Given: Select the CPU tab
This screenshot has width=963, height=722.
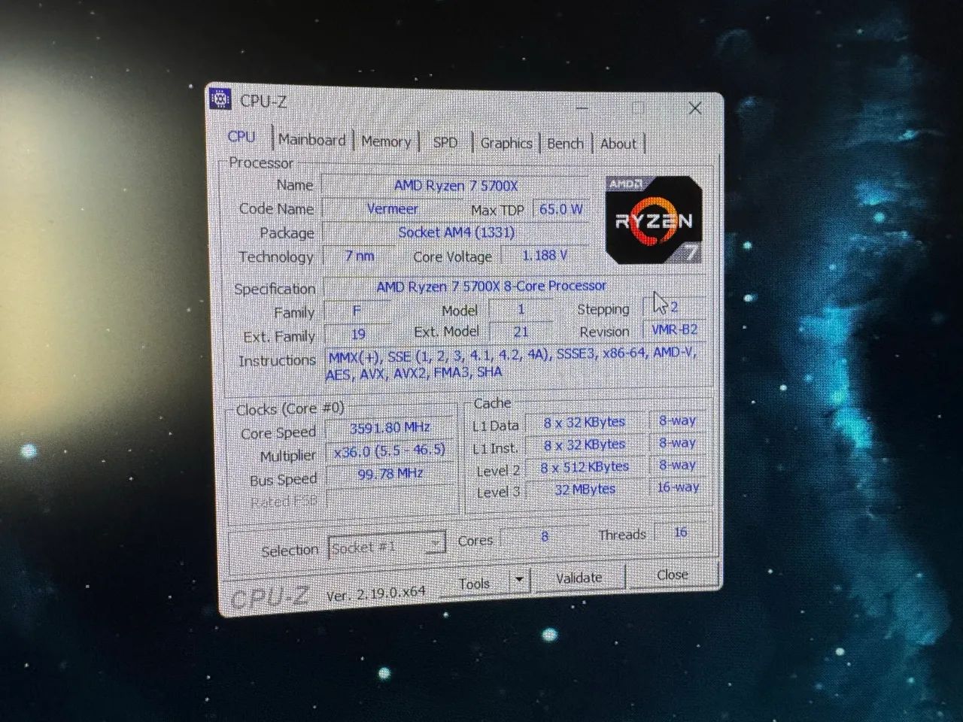Looking at the screenshot, I should [242, 137].
